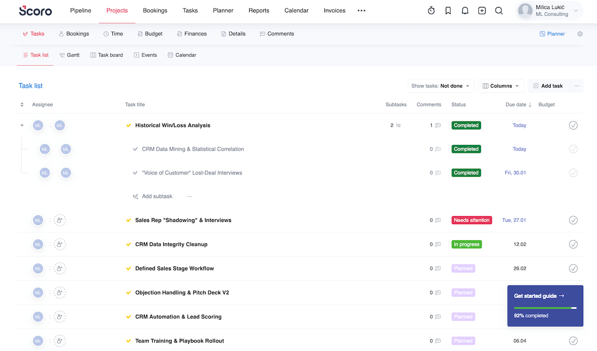Open quick-add with the plus icon
The image size is (597, 351).
pyautogui.click(x=482, y=10)
